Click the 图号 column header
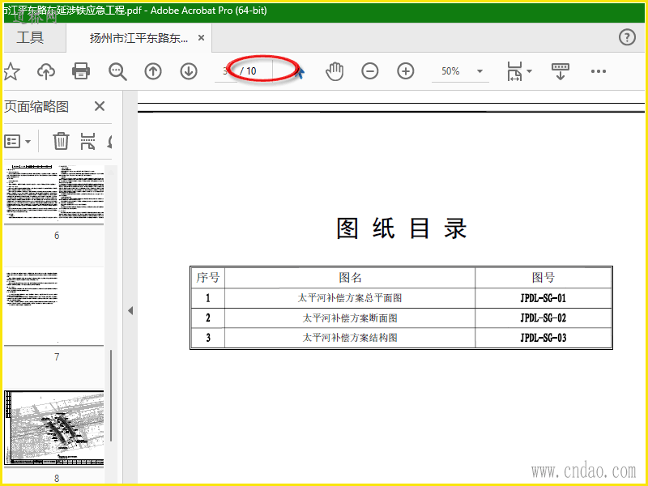This screenshot has height=486, width=648. 543,277
